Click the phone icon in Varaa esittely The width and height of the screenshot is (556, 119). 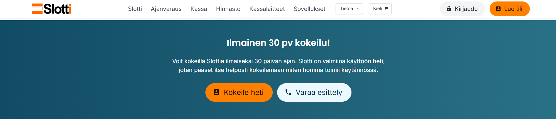point(288,92)
